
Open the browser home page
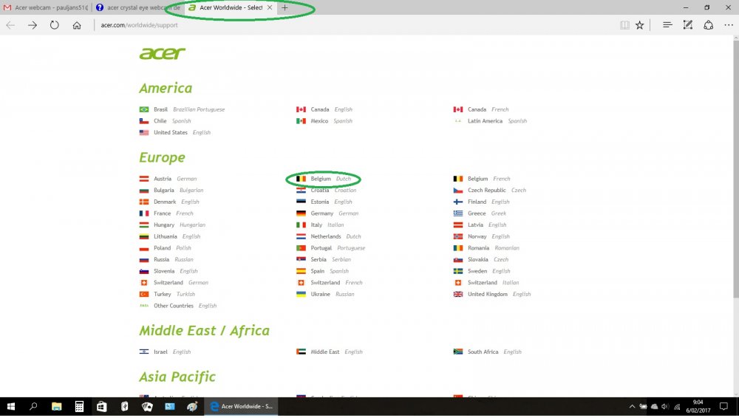click(x=77, y=25)
